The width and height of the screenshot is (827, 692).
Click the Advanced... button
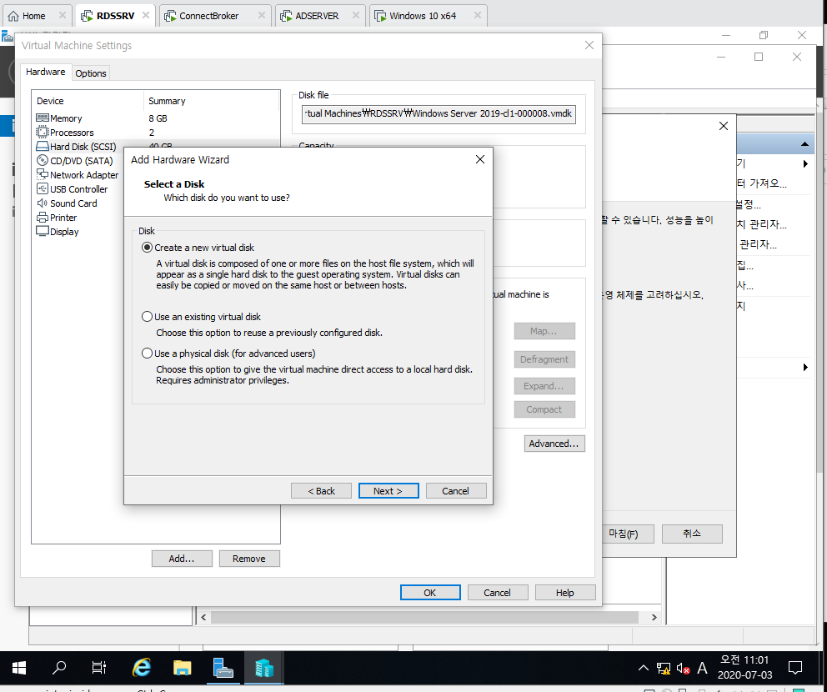pyautogui.click(x=554, y=443)
